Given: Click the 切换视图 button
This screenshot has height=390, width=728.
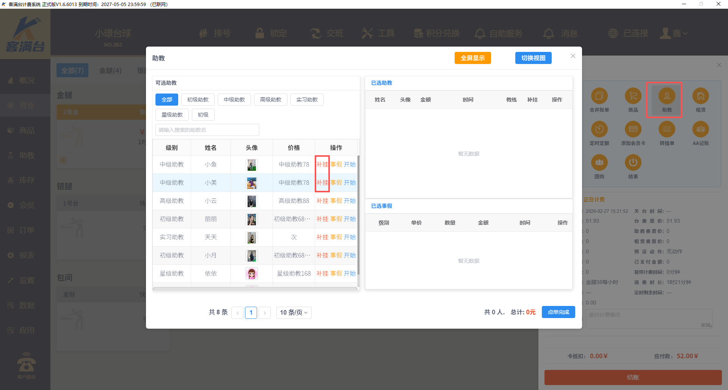Looking at the screenshot, I should (x=533, y=58).
